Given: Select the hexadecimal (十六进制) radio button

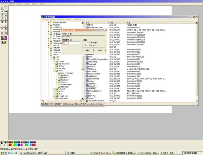Looking at the screenshot, I should (86, 42).
